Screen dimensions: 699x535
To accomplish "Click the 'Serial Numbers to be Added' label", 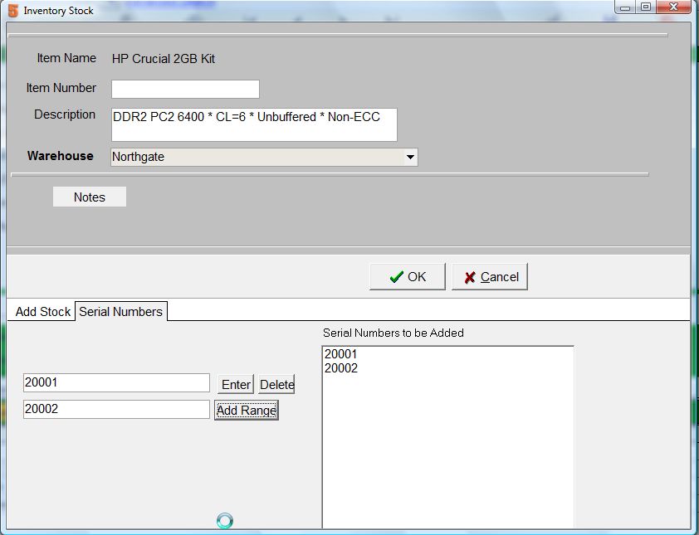I will 393,333.
